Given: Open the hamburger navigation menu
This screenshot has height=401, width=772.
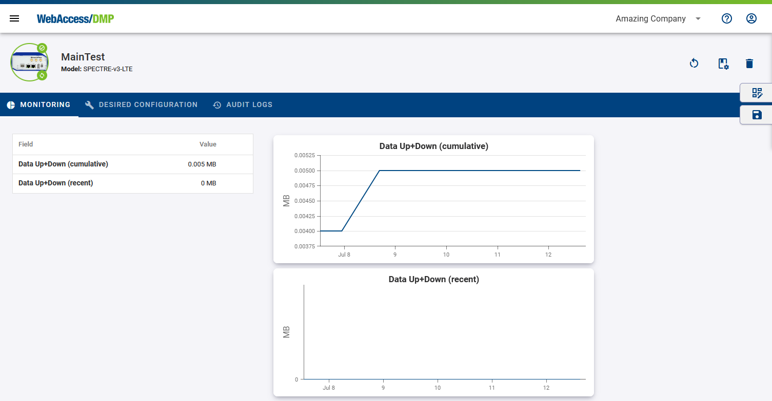Looking at the screenshot, I should pos(14,18).
